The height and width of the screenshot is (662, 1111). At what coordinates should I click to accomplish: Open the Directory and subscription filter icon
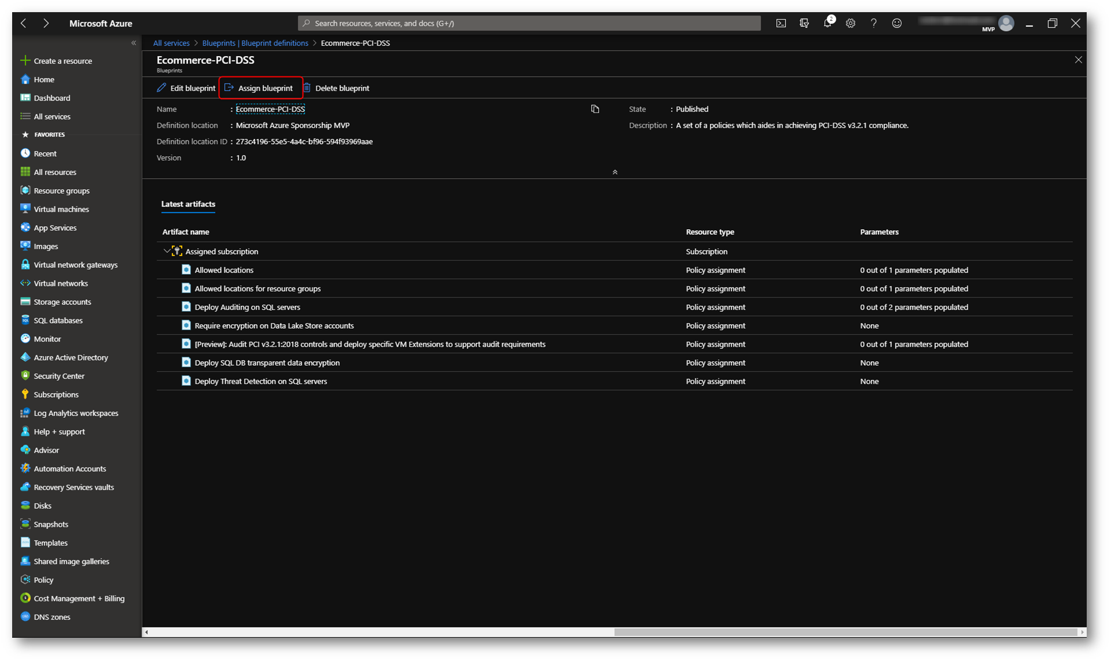coord(804,23)
